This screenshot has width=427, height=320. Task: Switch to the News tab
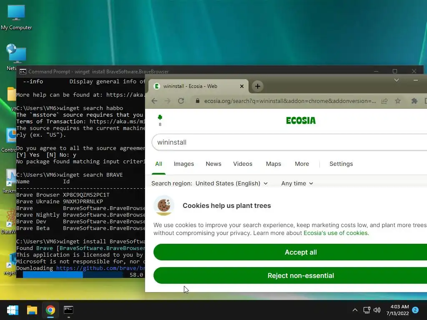pyautogui.click(x=213, y=164)
